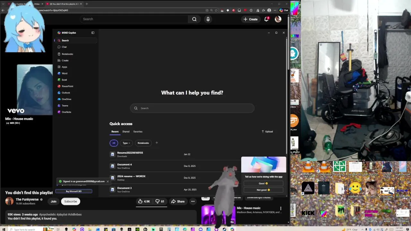This screenshot has width=411, height=231.
Task: Focus the 'What can I help you find' search field
Action: coord(192,108)
